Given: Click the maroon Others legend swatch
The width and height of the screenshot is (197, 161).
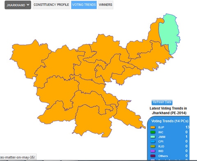Looking at the screenshot, I should pos(153,156).
